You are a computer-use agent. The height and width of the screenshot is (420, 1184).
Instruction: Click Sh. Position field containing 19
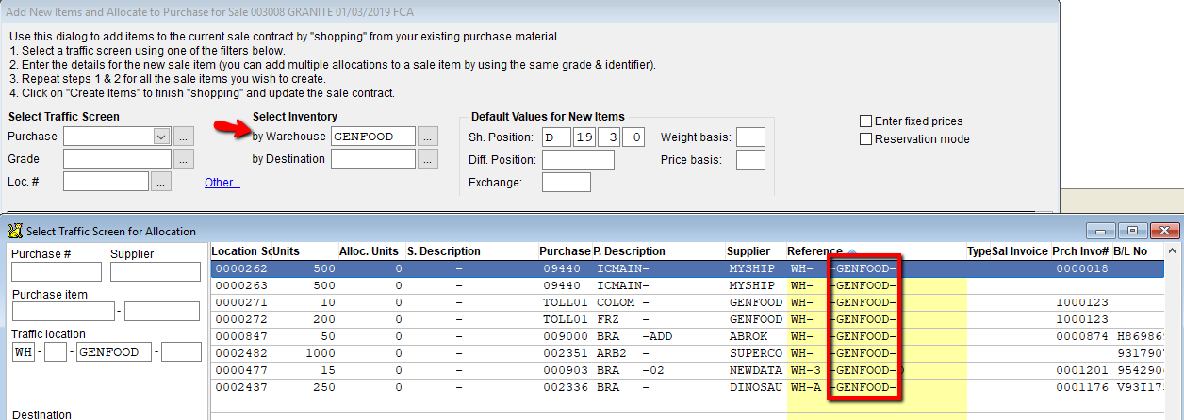coord(584,137)
